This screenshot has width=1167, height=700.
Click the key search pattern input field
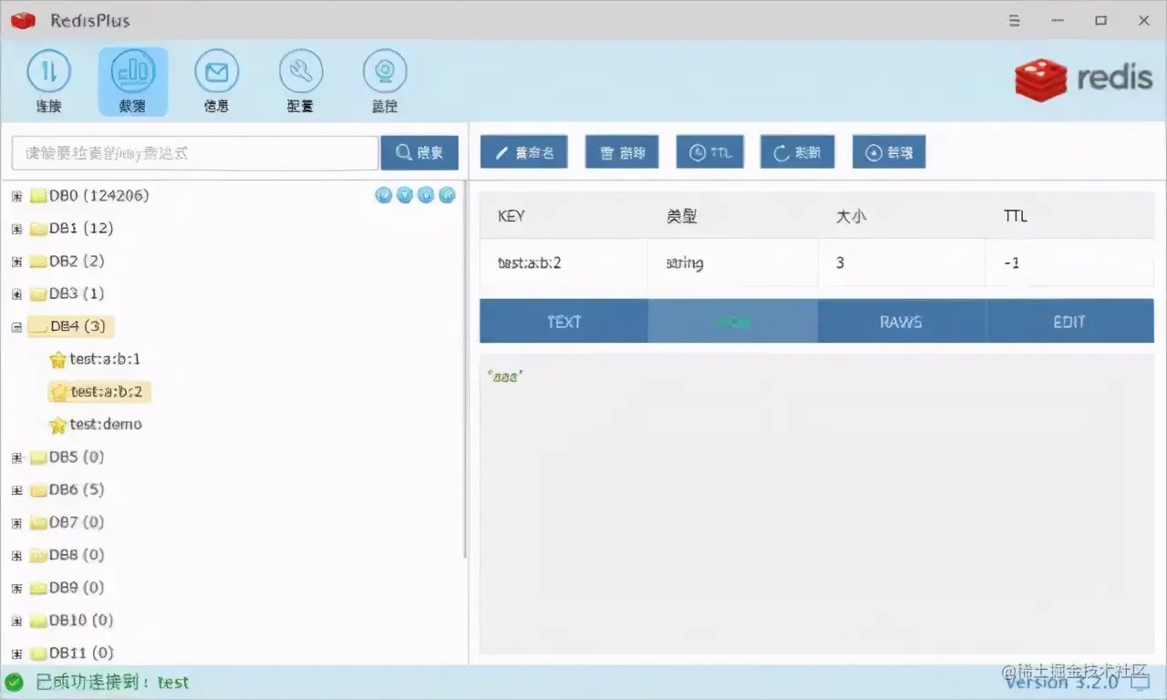(x=195, y=153)
